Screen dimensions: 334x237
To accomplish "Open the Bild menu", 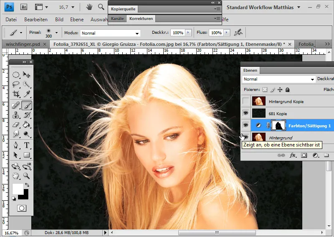I will point(59,19).
